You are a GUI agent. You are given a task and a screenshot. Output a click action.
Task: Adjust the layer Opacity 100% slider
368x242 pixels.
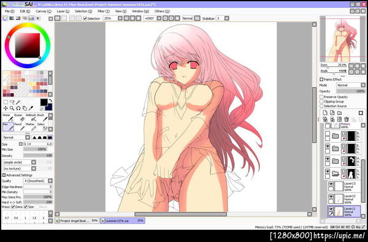(351, 91)
